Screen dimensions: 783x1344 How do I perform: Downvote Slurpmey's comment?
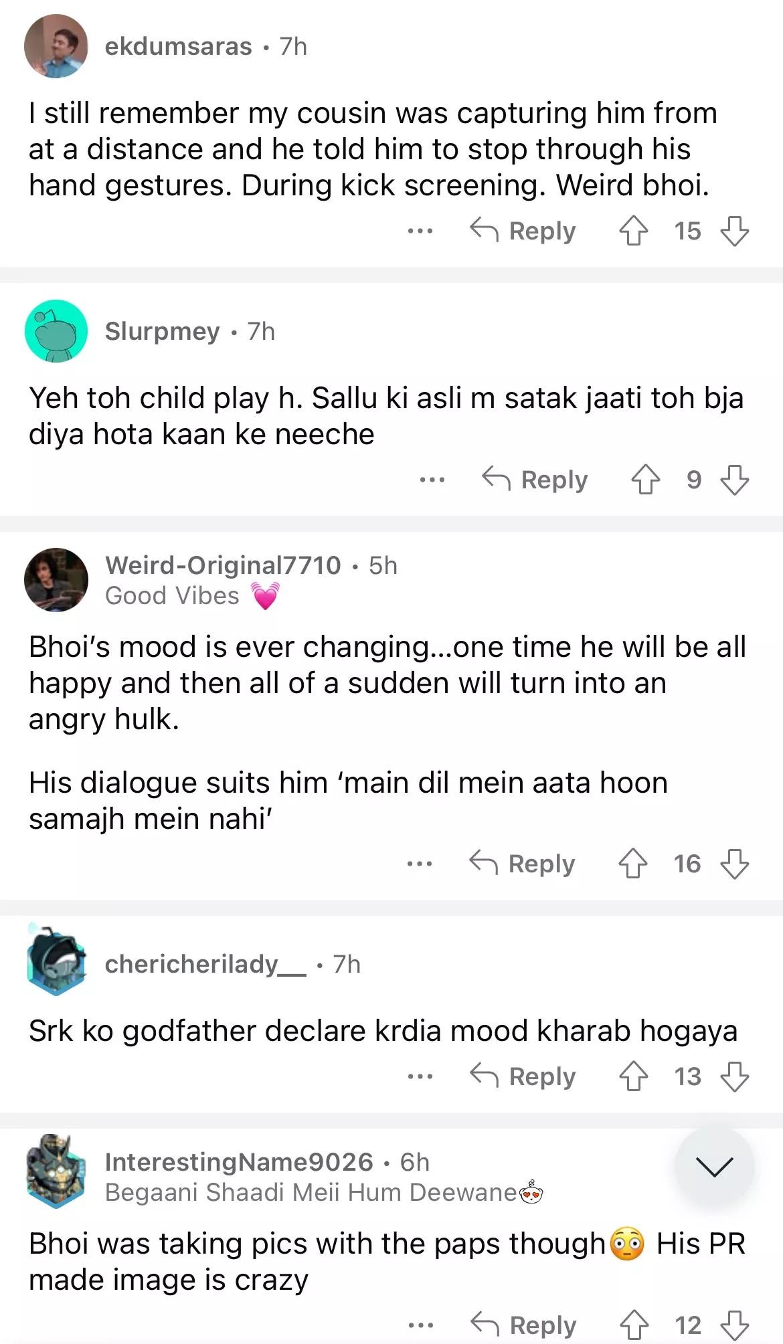pos(735,480)
